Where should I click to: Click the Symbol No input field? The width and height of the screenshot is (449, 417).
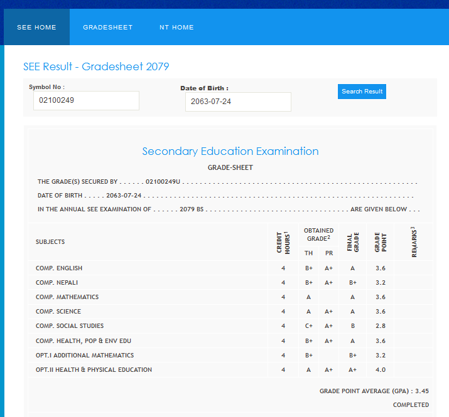click(x=86, y=100)
